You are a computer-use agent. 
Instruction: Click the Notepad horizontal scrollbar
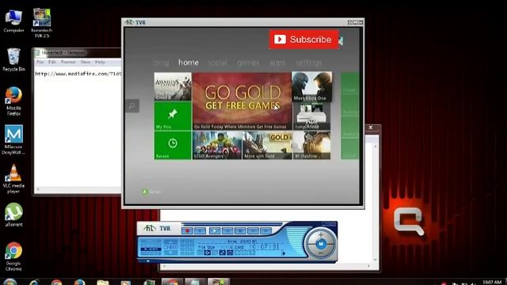pos(78,189)
